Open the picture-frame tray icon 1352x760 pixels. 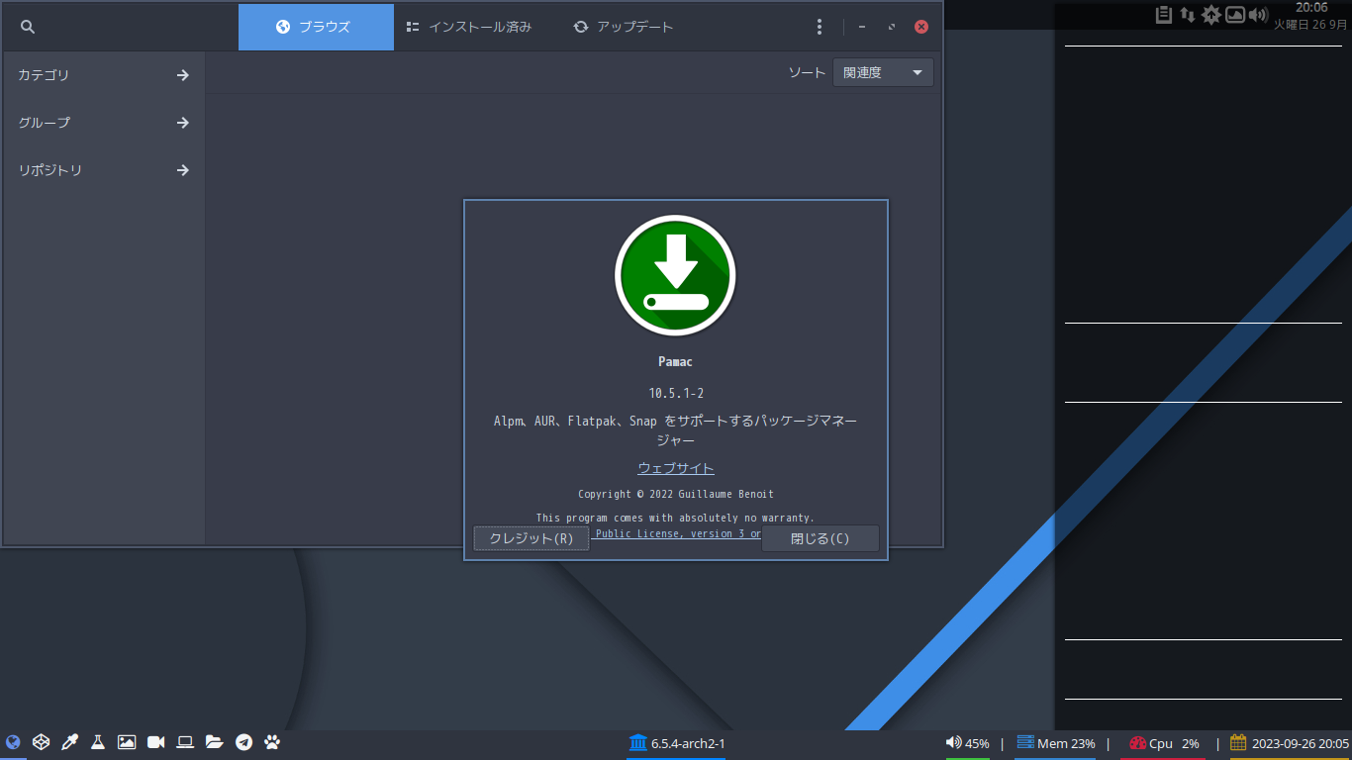1235,14
